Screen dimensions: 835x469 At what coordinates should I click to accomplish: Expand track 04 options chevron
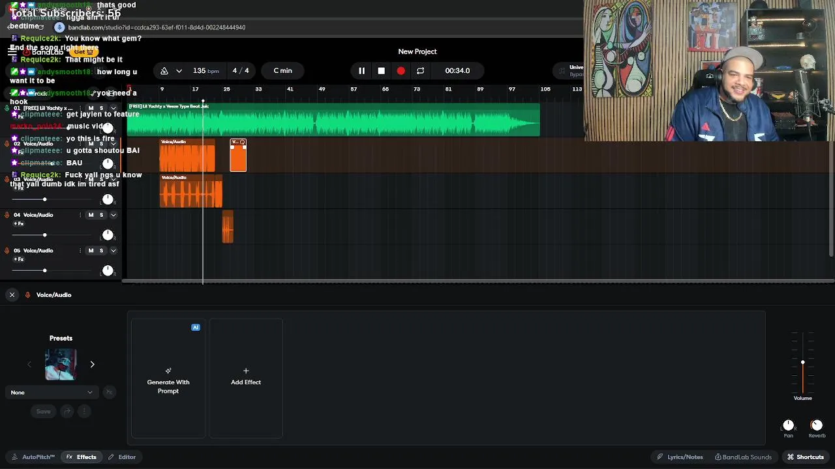[113, 215]
